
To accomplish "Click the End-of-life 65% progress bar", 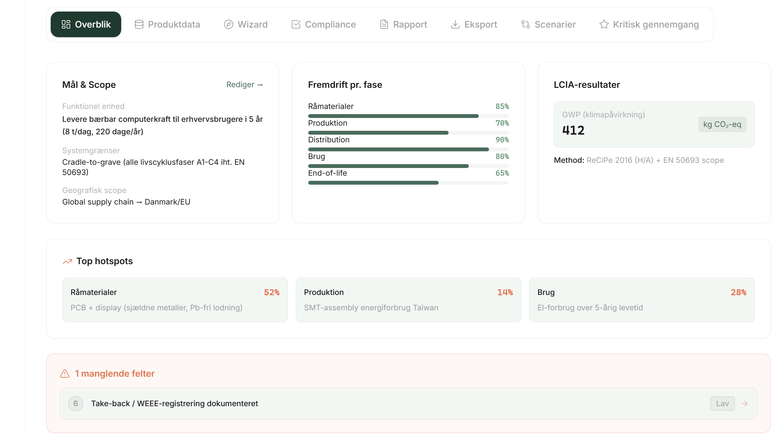I will [x=409, y=183].
